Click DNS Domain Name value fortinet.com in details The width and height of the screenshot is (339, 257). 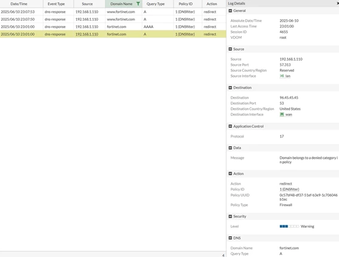click(289, 248)
